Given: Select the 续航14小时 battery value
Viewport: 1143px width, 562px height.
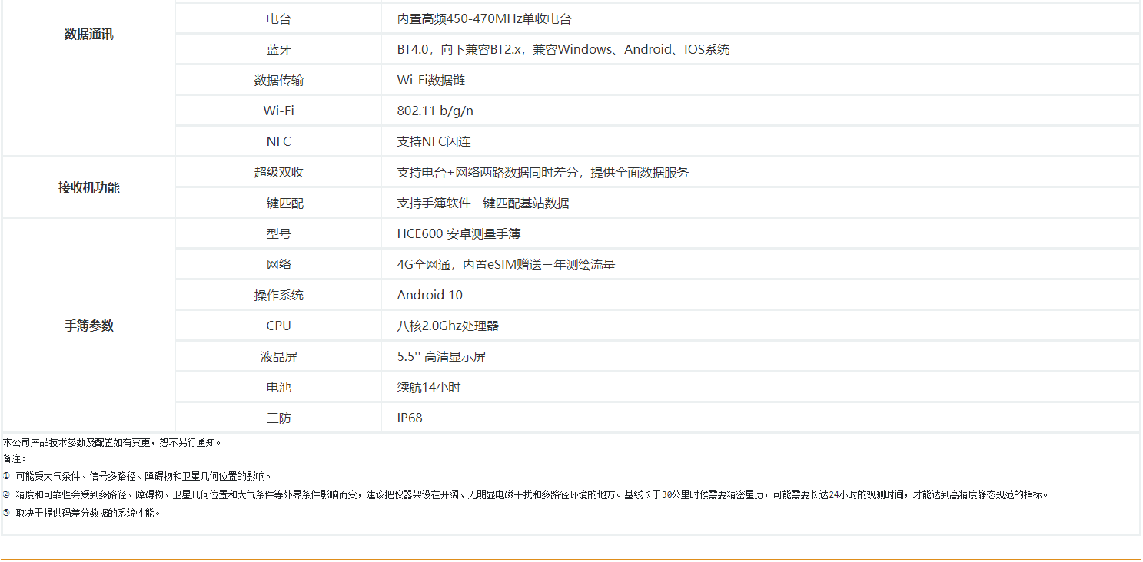Looking at the screenshot, I should pos(428,388).
